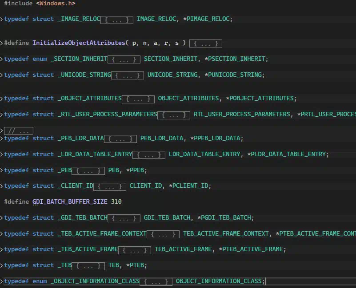
Task: Expand _LDR_DATA_TABLE_ENTRY gutter fold chevron
Action: 2,154
